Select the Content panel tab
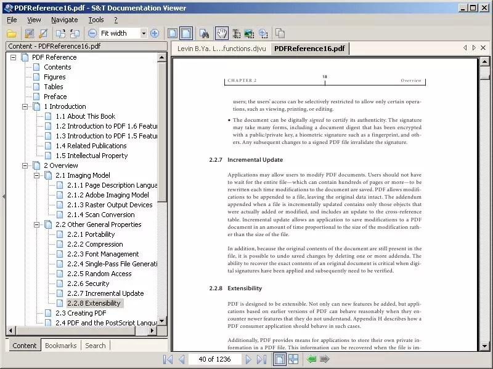Image resolution: width=493 pixels, height=369 pixels. pos(24,346)
